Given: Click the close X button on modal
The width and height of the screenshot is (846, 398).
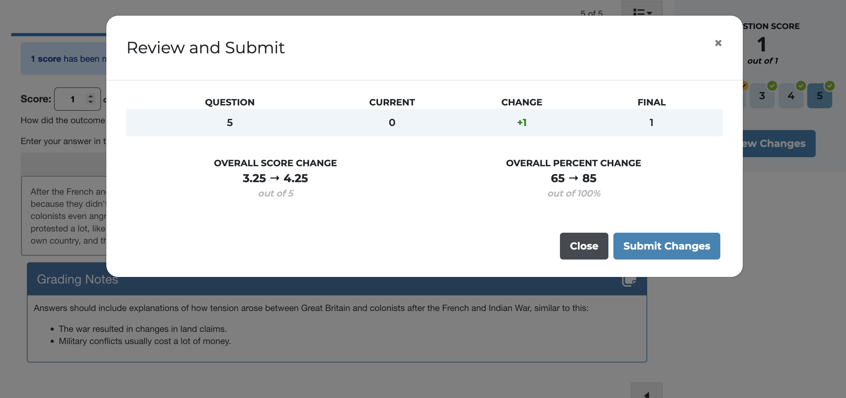Looking at the screenshot, I should click(x=718, y=43).
